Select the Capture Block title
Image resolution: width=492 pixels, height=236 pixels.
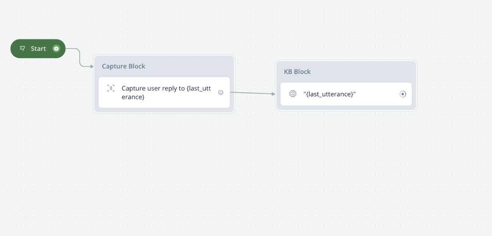pyautogui.click(x=123, y=66)
